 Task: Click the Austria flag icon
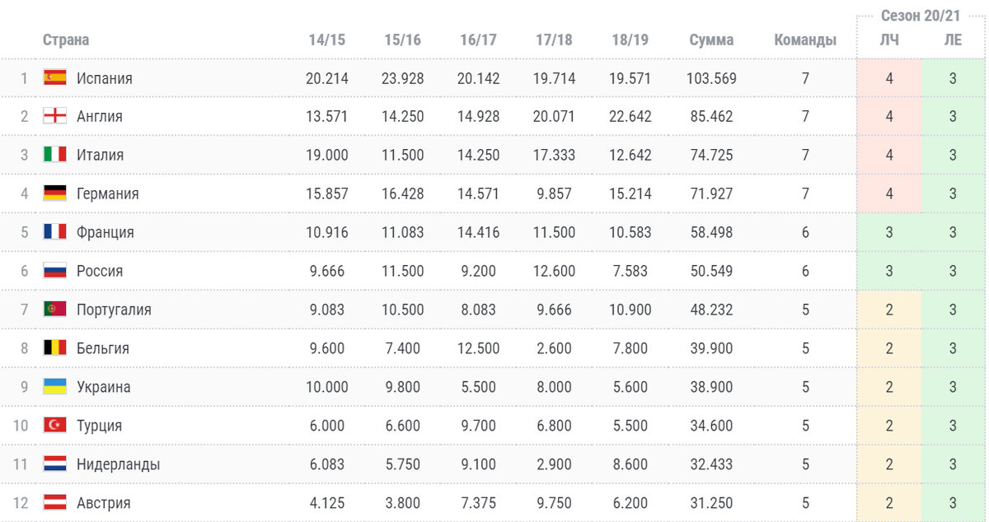(x=55, y=503)
